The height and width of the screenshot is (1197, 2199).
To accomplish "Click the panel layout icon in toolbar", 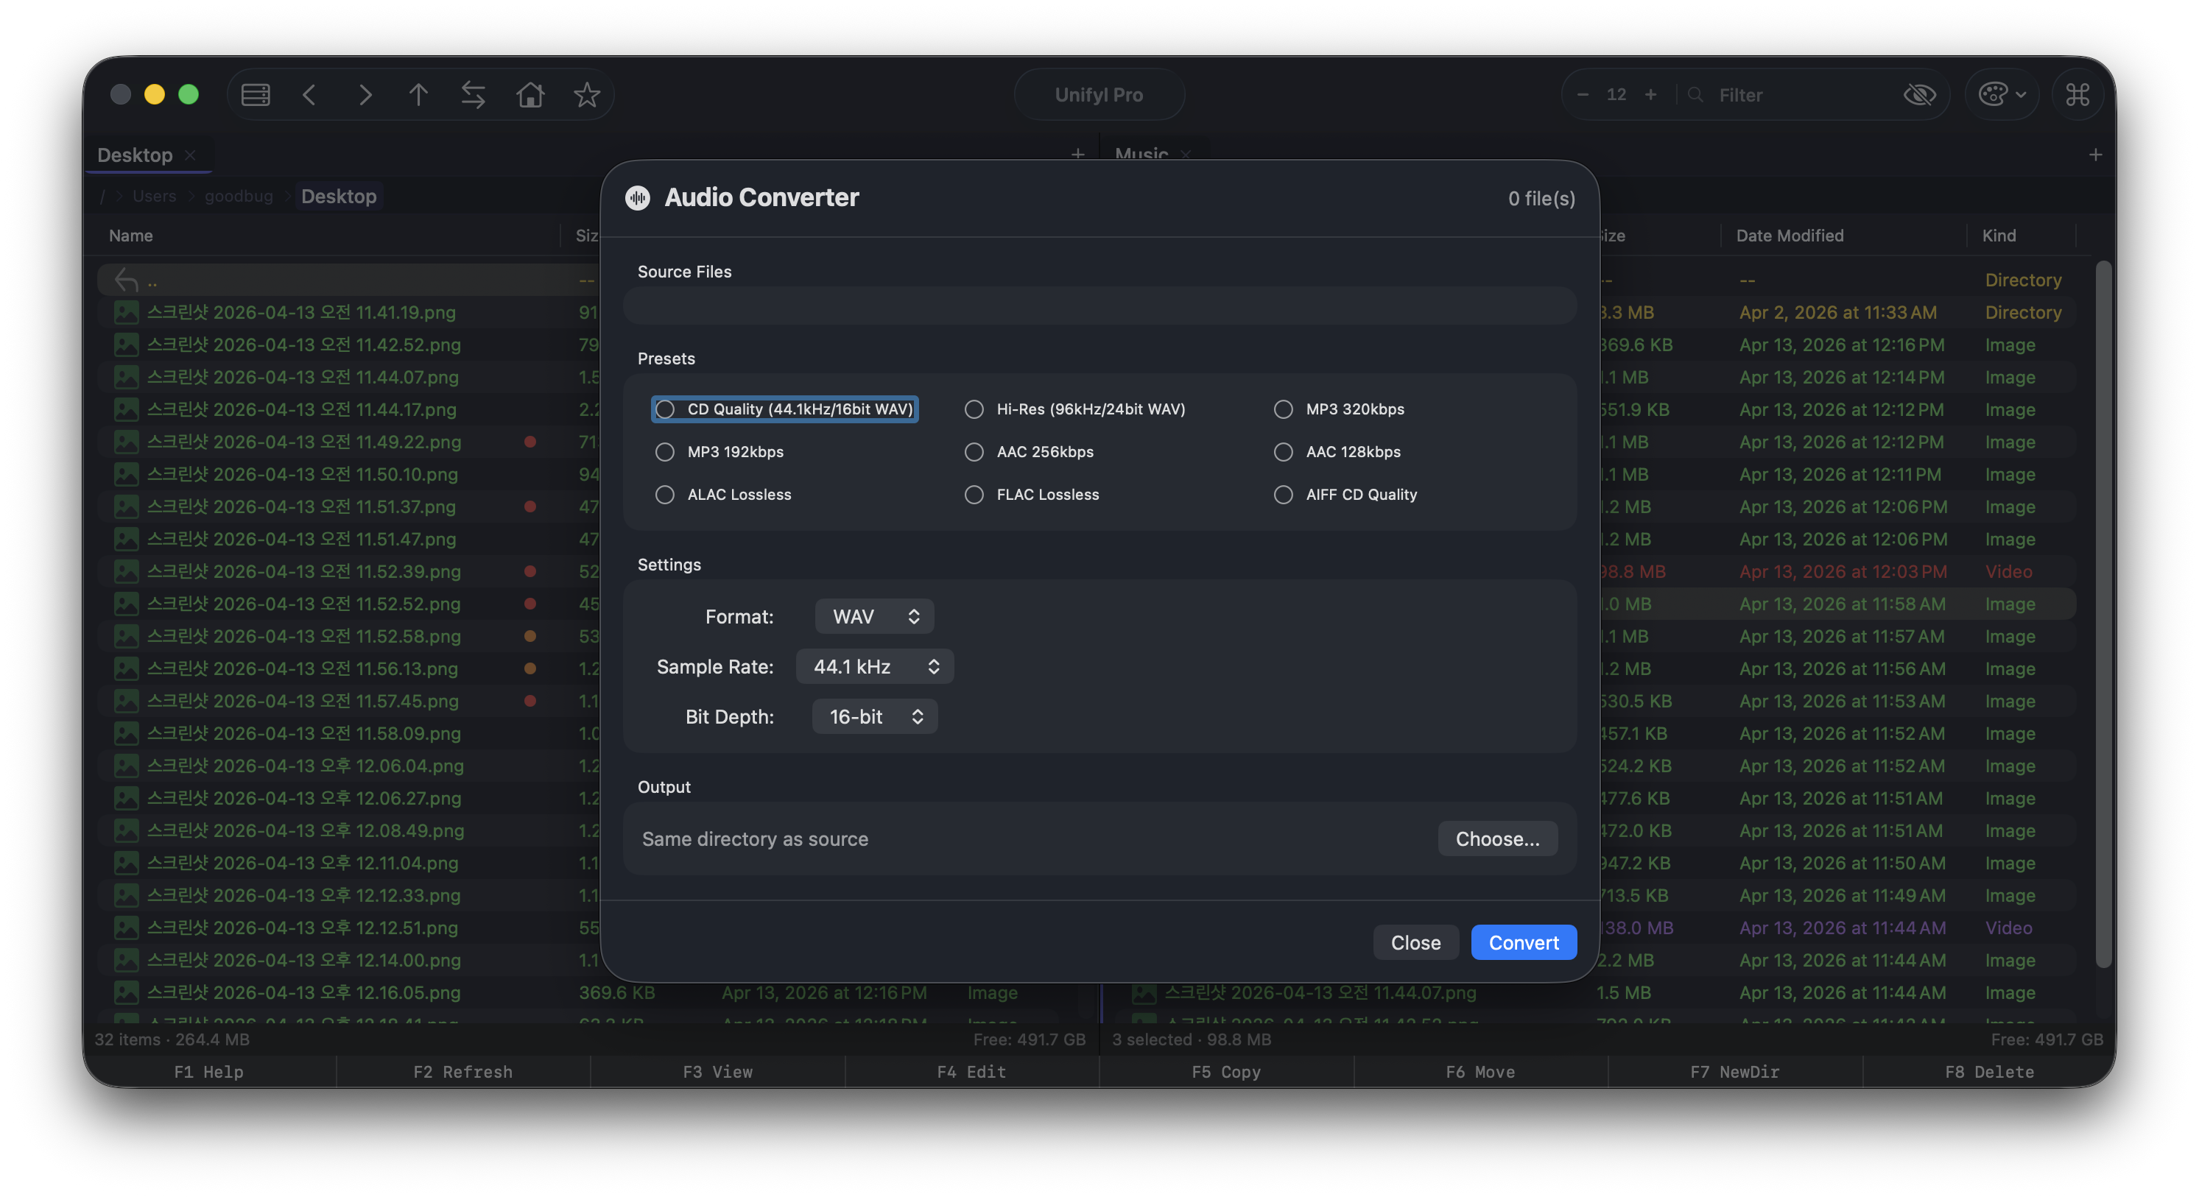I will click(256, 95).
